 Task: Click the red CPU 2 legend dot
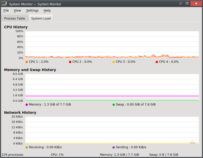[70, 62]
